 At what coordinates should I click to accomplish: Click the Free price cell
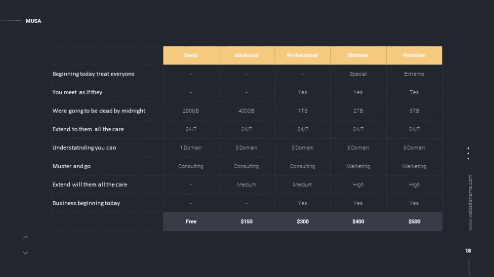coord(191,222)
